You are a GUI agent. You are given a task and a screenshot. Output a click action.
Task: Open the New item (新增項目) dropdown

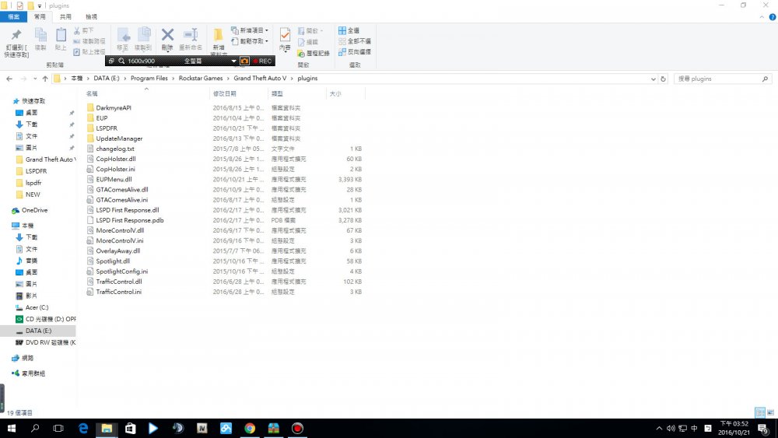[x=250, y=31]
